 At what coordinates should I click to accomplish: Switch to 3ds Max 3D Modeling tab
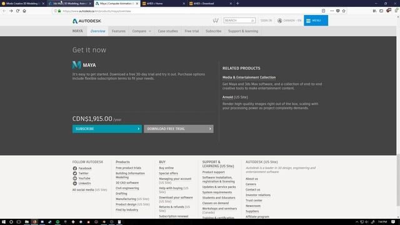70,4
